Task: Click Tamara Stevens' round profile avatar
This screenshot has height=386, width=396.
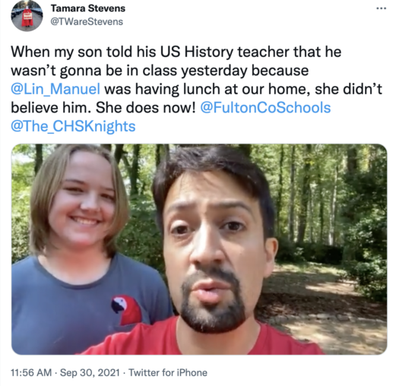Action: point(27,16)
